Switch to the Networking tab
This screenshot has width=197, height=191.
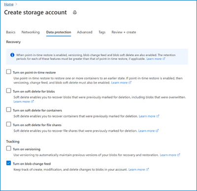pyautogui.click(x=31, y=32)
